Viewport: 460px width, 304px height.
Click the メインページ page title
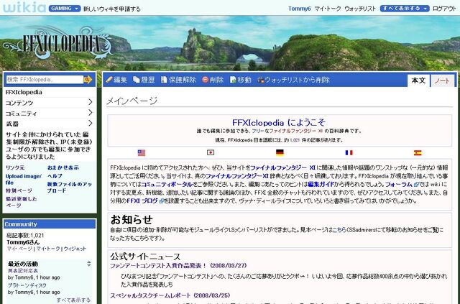(132, 101)
